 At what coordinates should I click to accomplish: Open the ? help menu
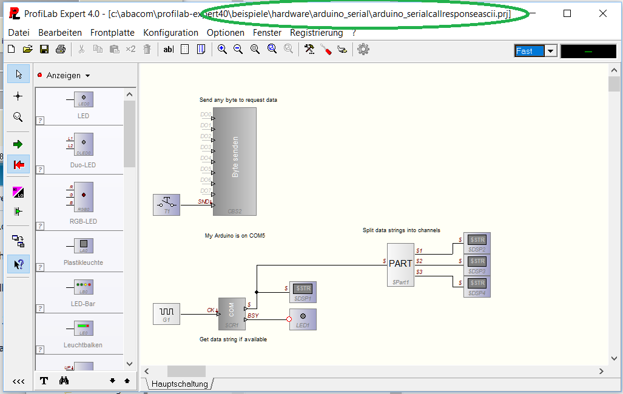click(354, 33)
